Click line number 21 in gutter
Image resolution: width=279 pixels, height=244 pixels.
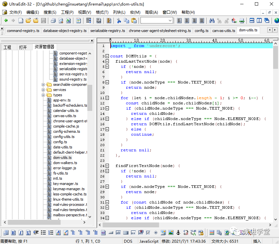[x=102, y=150]
